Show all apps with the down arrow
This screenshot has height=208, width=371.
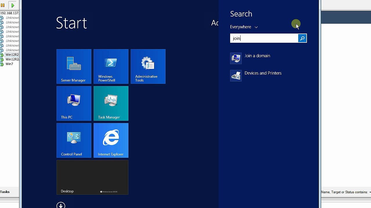61,205
